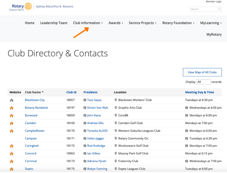This screenshot has height=173, width=227.
Task: Open the Caringbah website home icon
Action: point(12,146)
